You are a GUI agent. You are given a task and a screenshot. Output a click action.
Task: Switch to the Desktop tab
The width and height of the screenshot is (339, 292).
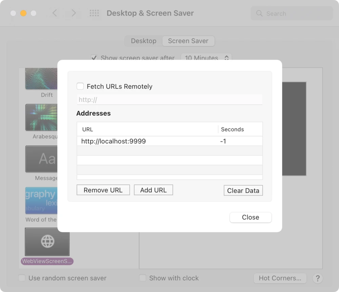[x=144, y=41]
